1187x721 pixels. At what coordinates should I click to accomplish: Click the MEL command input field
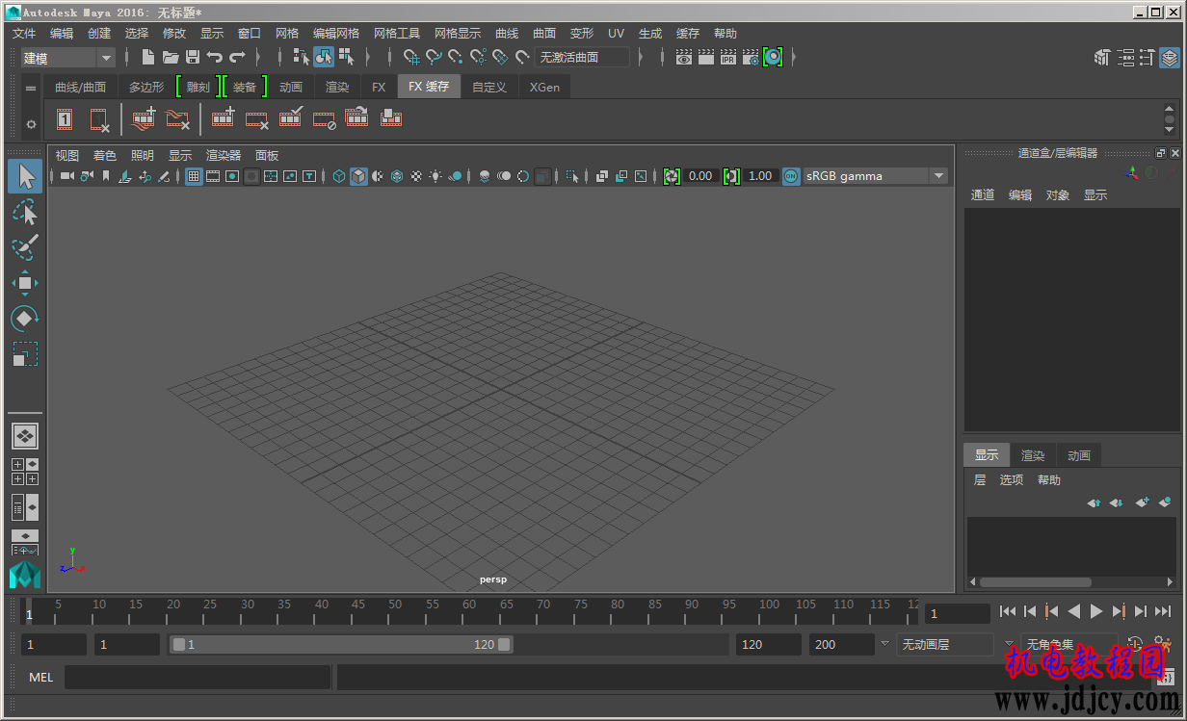197,678
